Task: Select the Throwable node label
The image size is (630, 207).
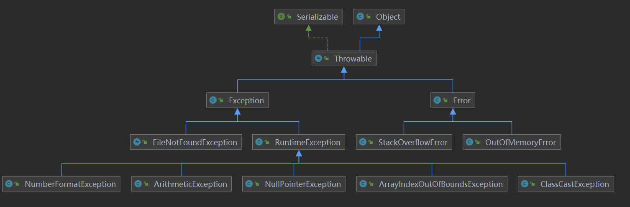Action: [x=353, y=59]
